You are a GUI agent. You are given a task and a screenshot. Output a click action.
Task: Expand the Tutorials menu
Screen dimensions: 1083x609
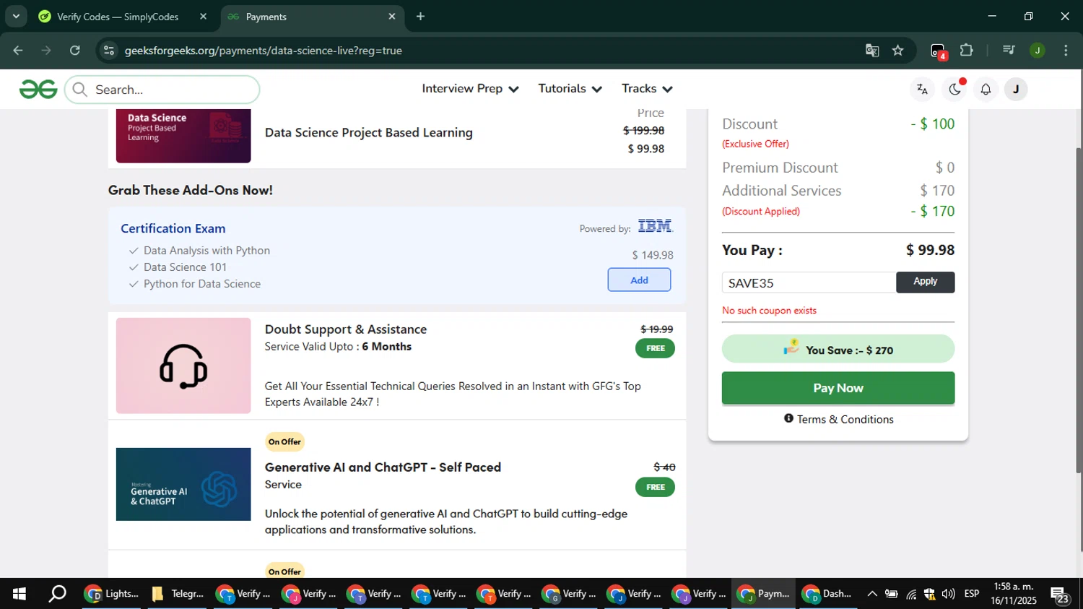[570, 89]
